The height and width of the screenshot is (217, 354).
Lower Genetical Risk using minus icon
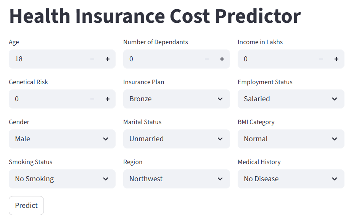pyautogui.click(x=92, y=99)
